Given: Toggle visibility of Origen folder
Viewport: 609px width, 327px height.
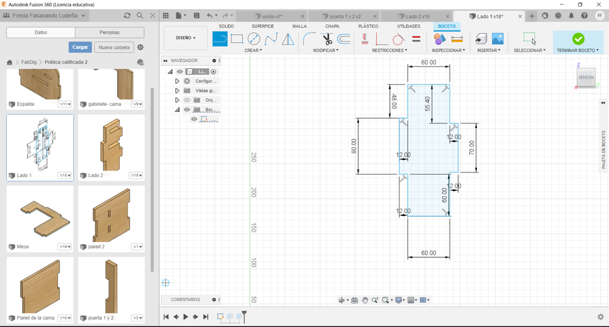Looking at the screenshot, I should [187, 100].
